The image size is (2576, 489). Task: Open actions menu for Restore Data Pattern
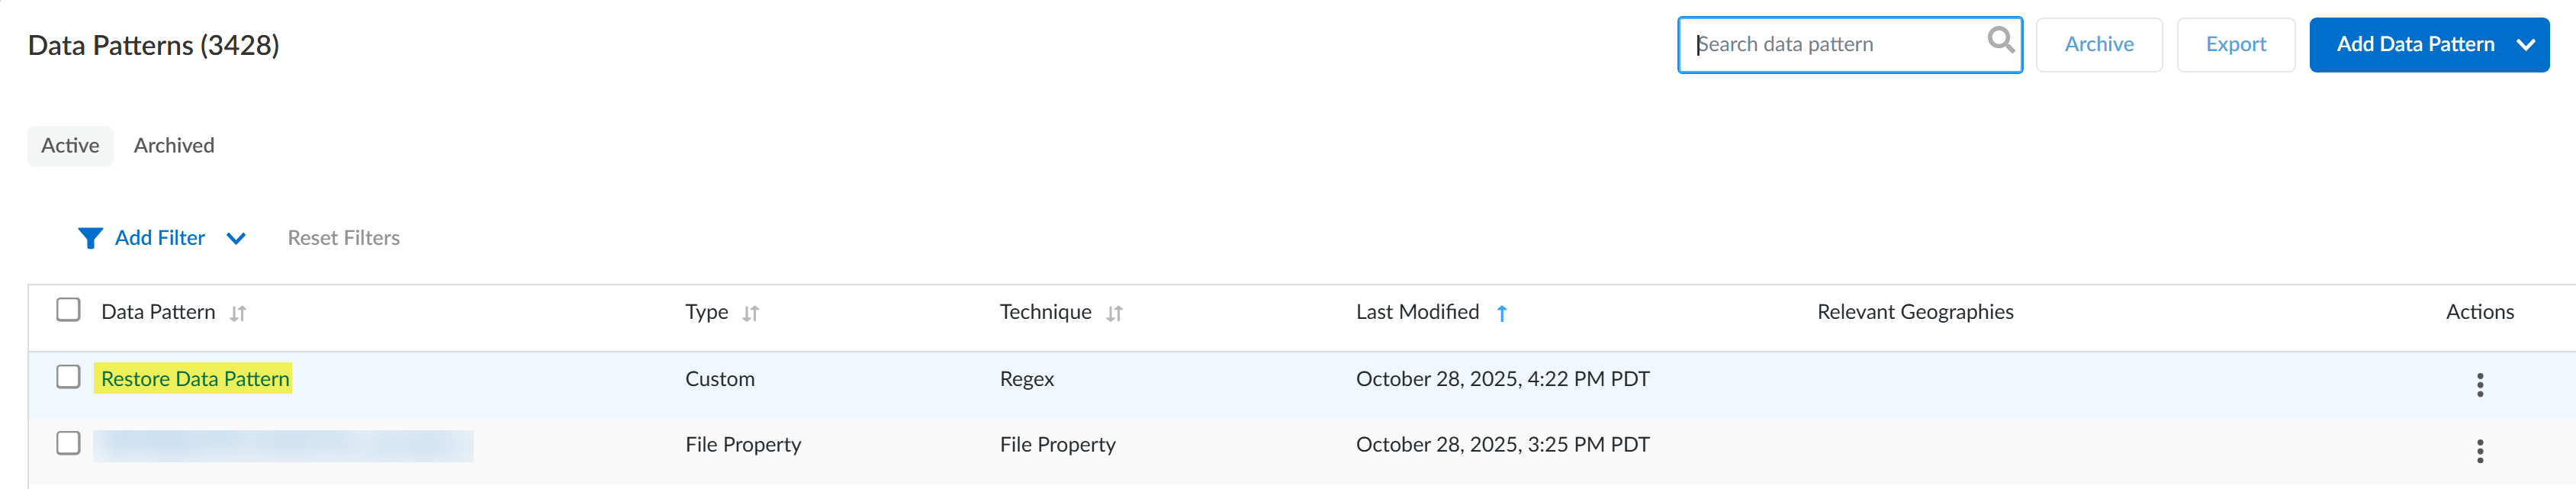pyautogui.click(x=2479, y=385)
